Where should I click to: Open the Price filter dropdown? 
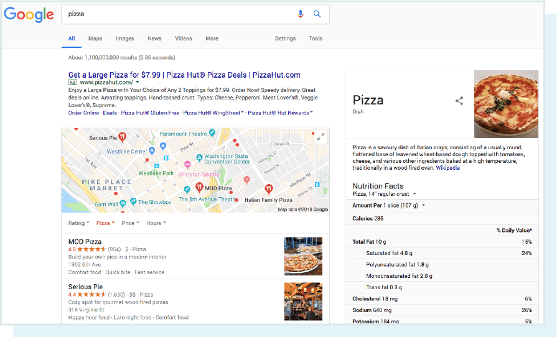pos(131,223)
